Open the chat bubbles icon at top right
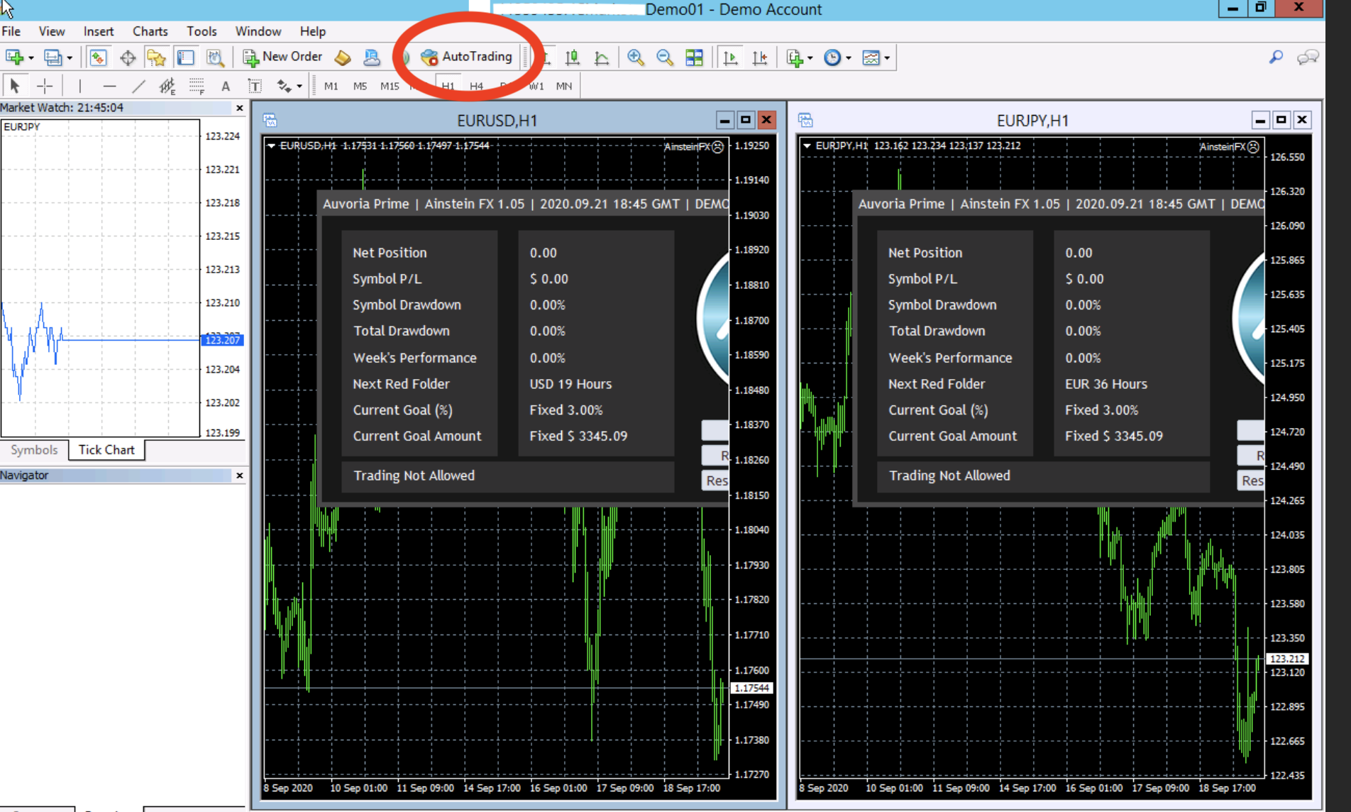The width and height of the screenshot is (1351, 812). (1308, 57)
